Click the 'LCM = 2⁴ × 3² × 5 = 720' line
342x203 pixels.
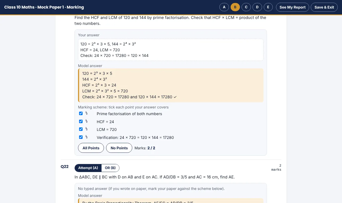(105, 91)
